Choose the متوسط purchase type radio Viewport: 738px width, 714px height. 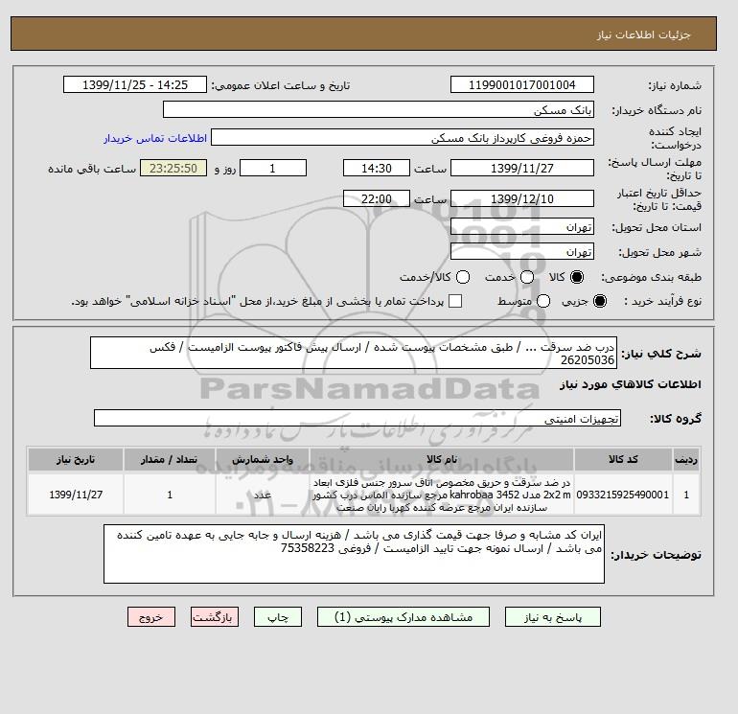coord(543,301)
